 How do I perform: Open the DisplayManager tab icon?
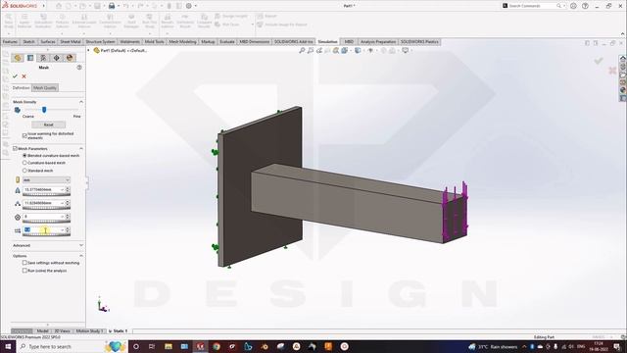coord(70,58)
